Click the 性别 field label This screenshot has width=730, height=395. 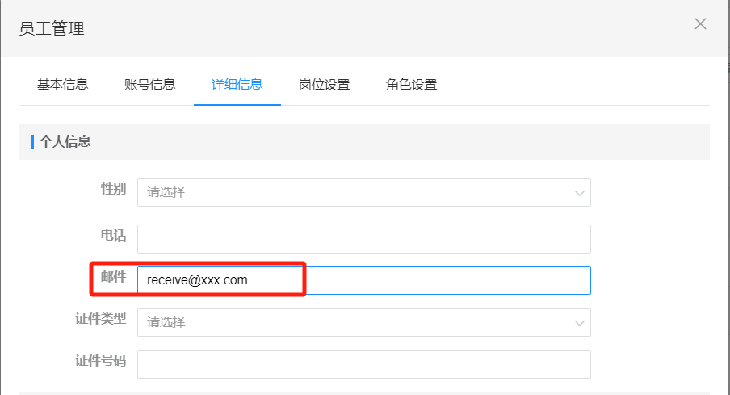113,189
